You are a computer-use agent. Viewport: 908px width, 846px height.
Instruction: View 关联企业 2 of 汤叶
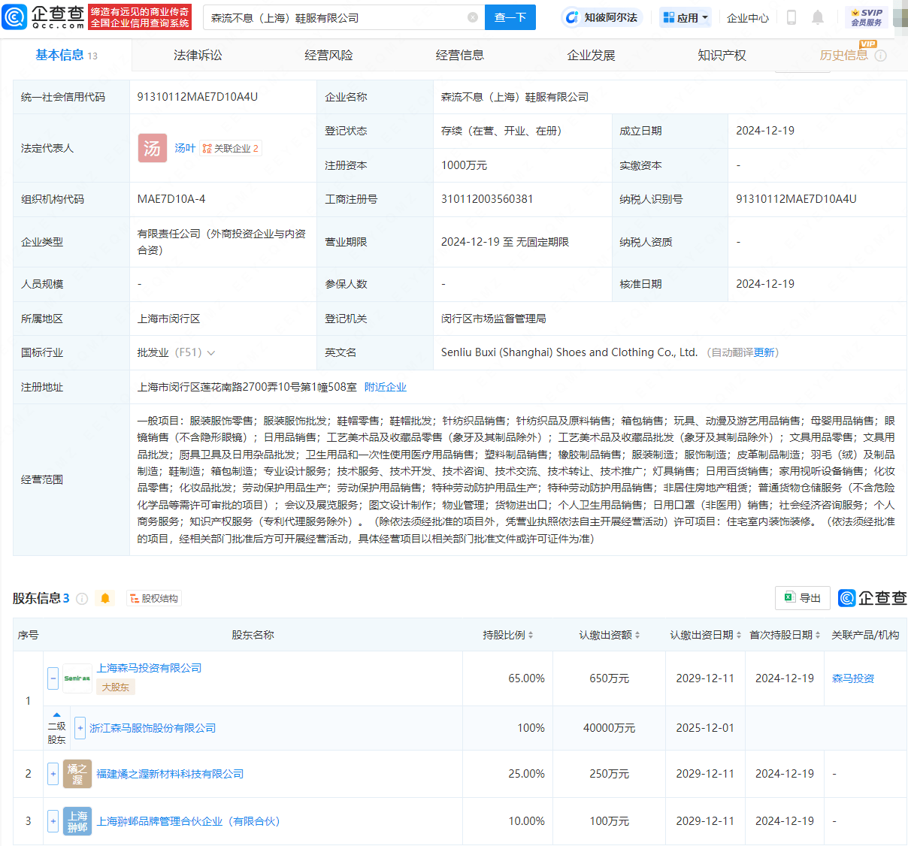(231, 148)
